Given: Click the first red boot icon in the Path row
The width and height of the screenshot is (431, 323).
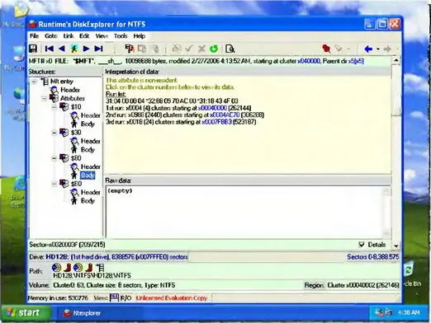Looking at the screenshot, I should tap(67, 267).
